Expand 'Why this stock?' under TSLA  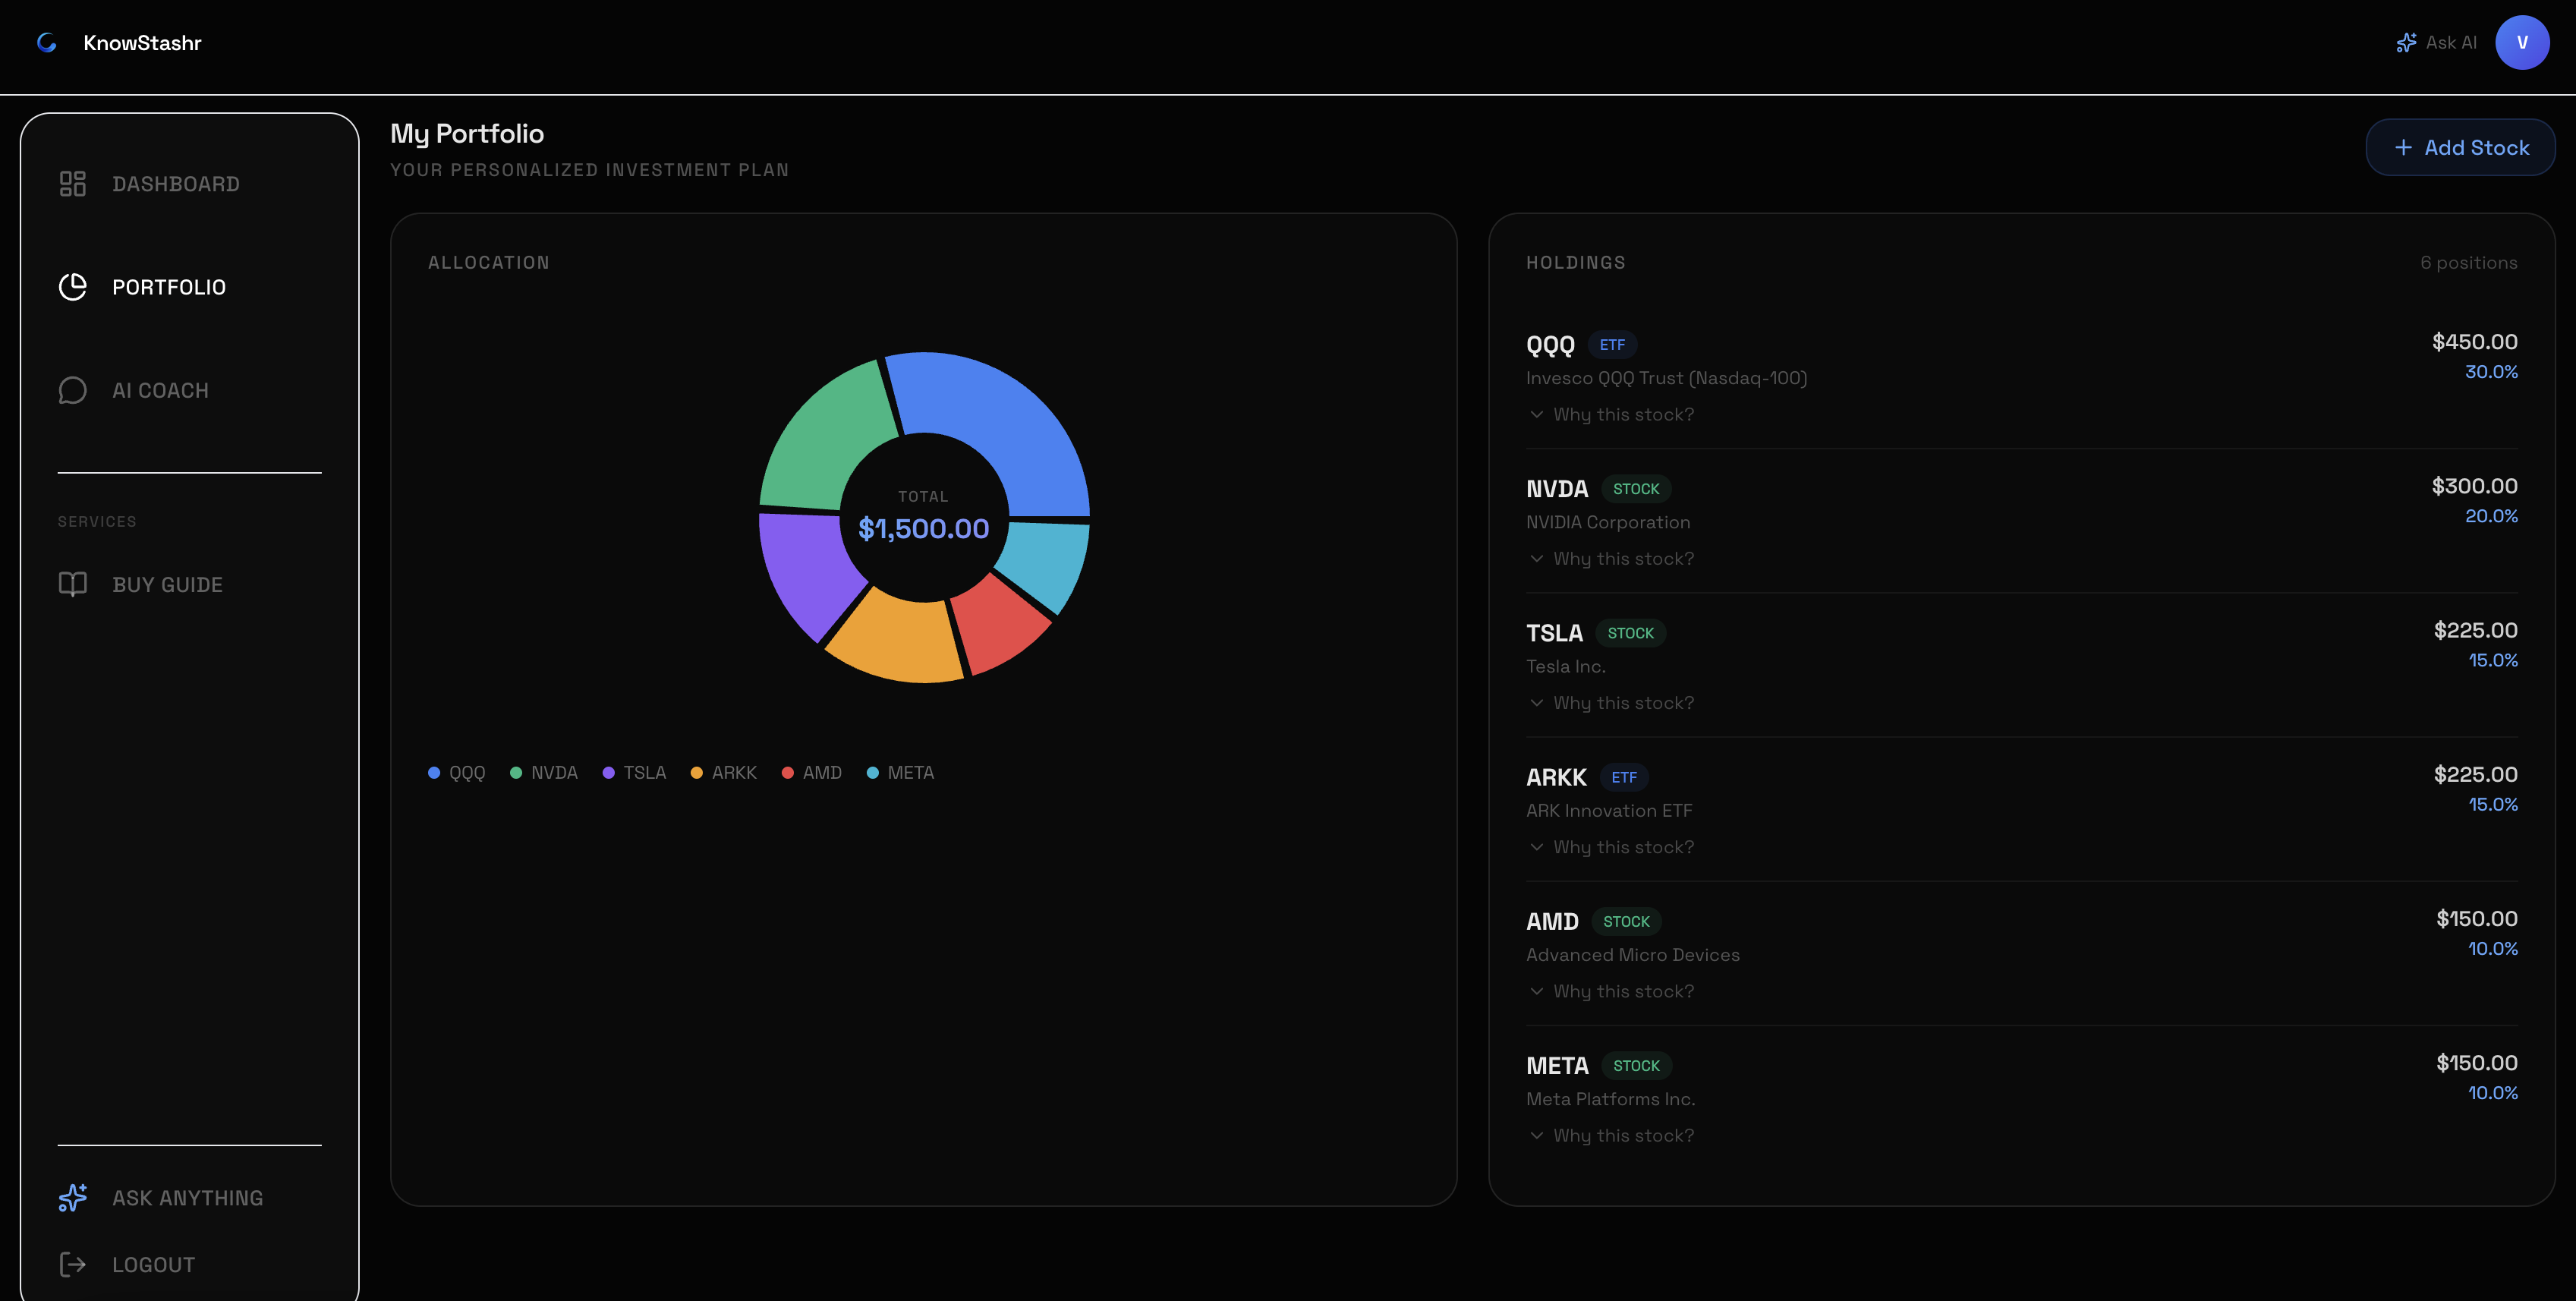1612,703
